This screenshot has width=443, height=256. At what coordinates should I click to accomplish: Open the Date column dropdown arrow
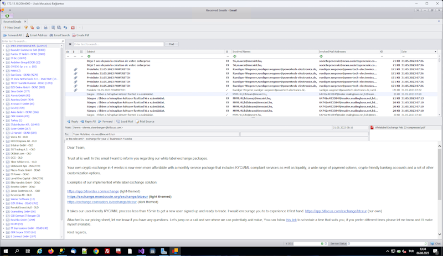pos(435,52)
